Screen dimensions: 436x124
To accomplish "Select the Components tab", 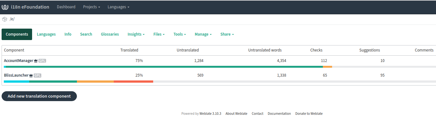I will 17,34.
